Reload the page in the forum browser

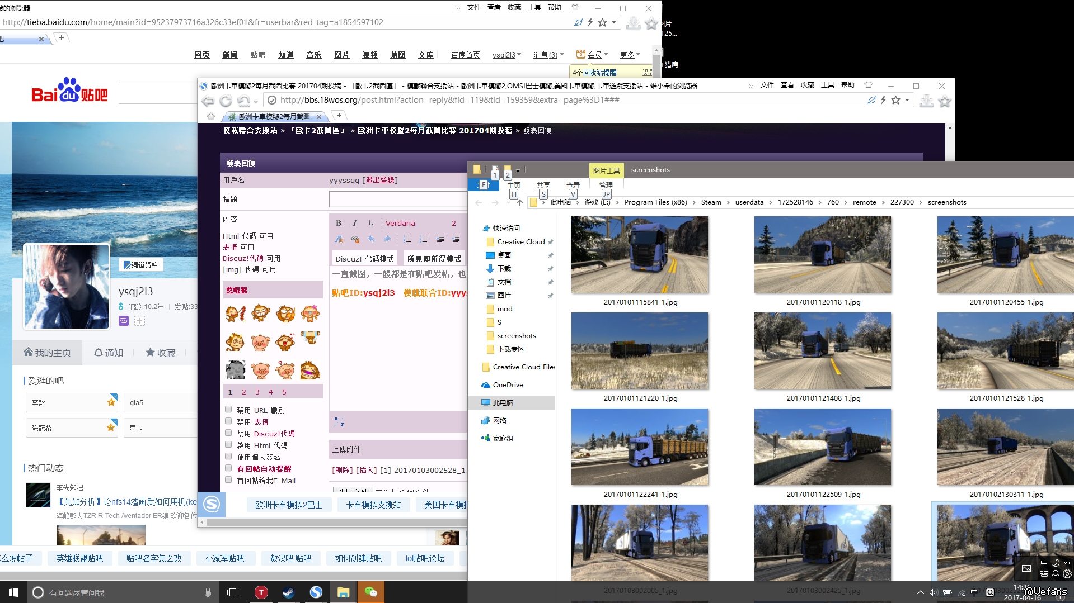click(226, 101)
